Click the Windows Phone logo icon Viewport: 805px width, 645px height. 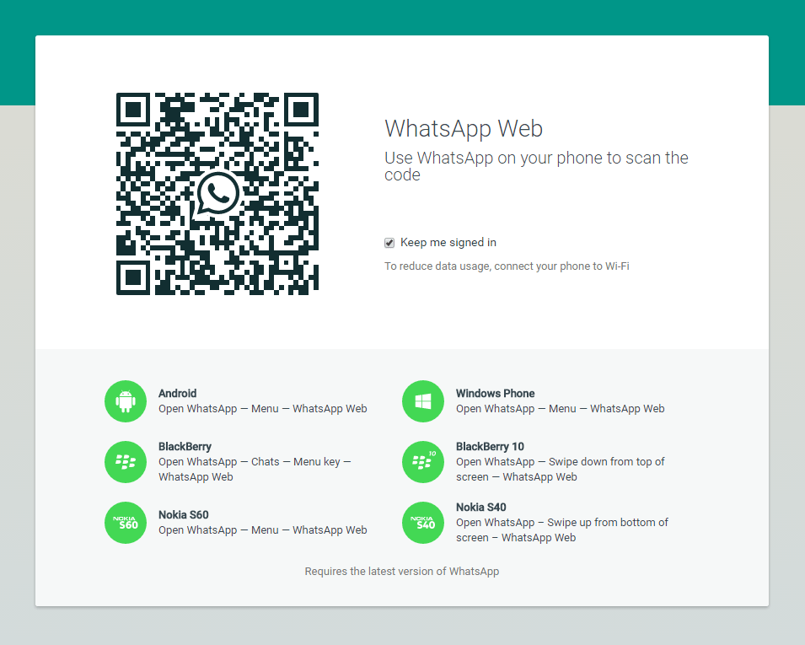coord(423,401)
